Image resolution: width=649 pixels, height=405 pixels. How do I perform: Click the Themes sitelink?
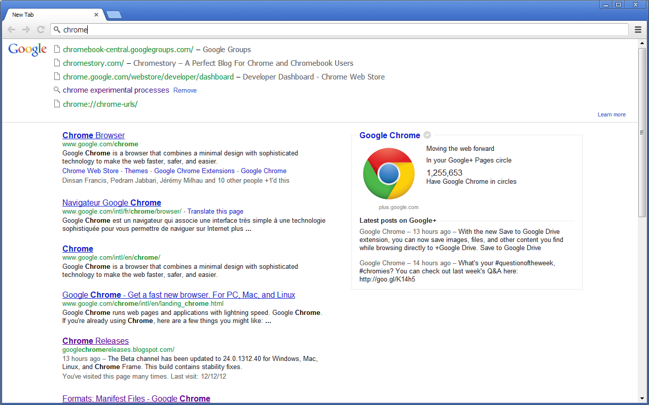tap(136, 171)
